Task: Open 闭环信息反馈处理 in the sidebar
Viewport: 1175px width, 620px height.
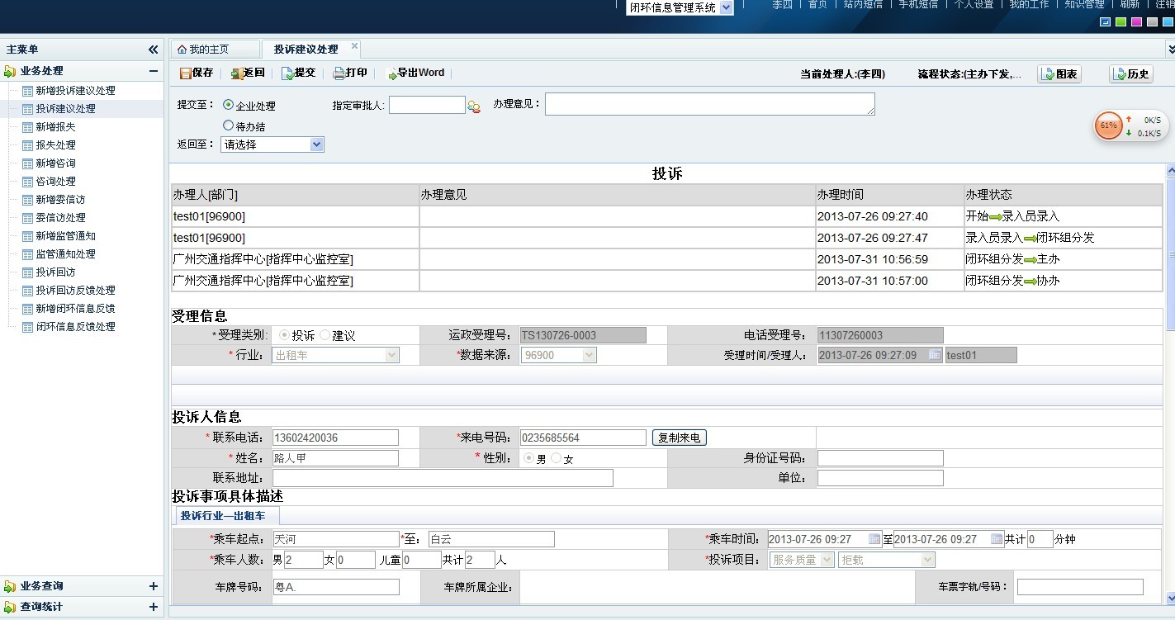Action: click(75, 327)
